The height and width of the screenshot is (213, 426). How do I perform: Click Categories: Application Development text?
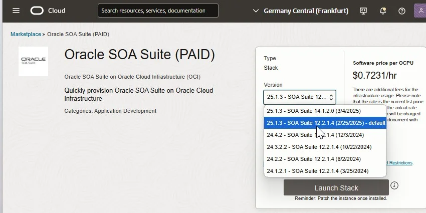(x=110, y=111)
